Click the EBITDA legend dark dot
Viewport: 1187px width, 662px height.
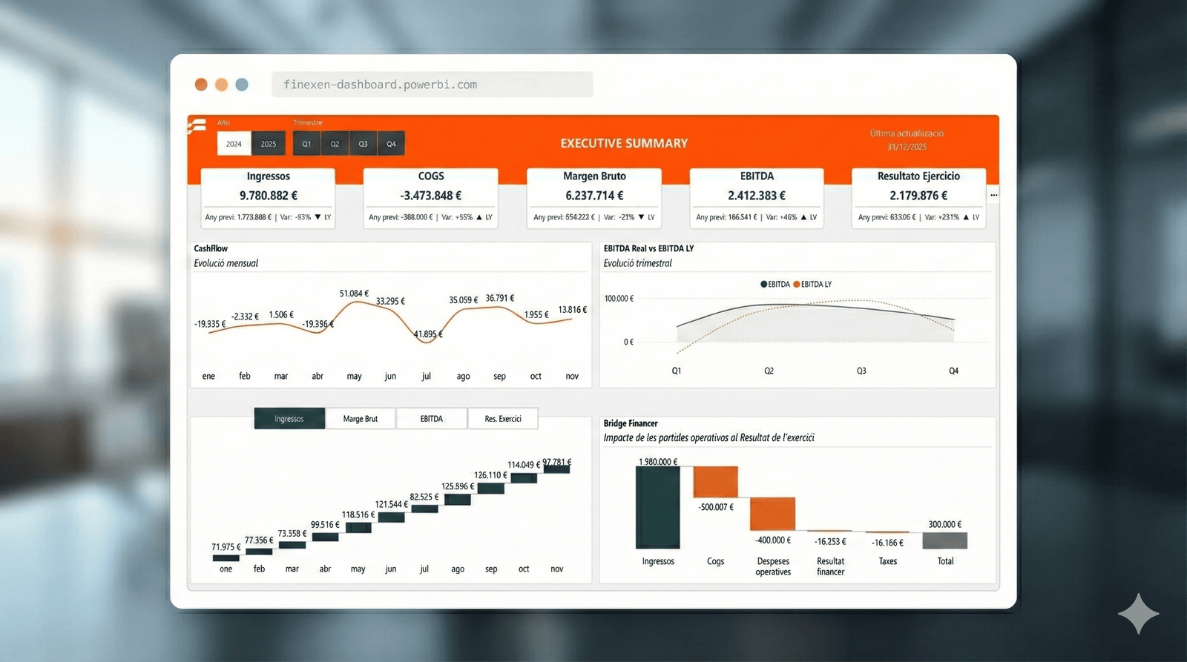pos(763,285)
